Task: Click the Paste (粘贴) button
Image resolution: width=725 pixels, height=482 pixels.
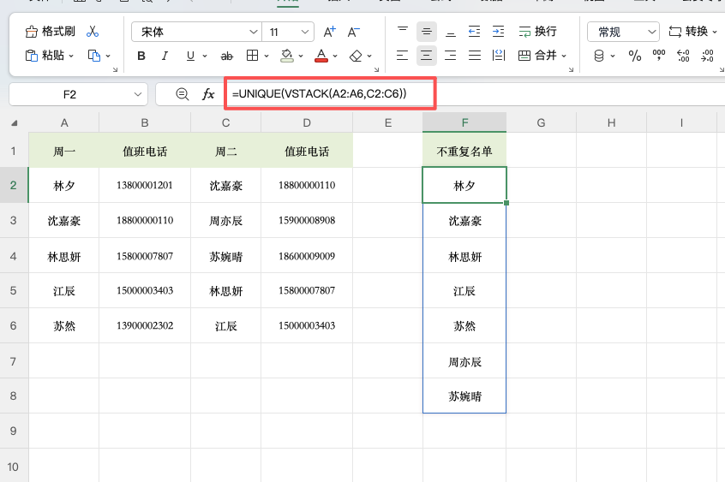Action: [x=45, y=56]
